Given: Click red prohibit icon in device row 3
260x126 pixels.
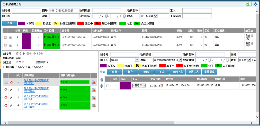Looking at the screenshot, I should pyautogui.click(x=6, y=98).
